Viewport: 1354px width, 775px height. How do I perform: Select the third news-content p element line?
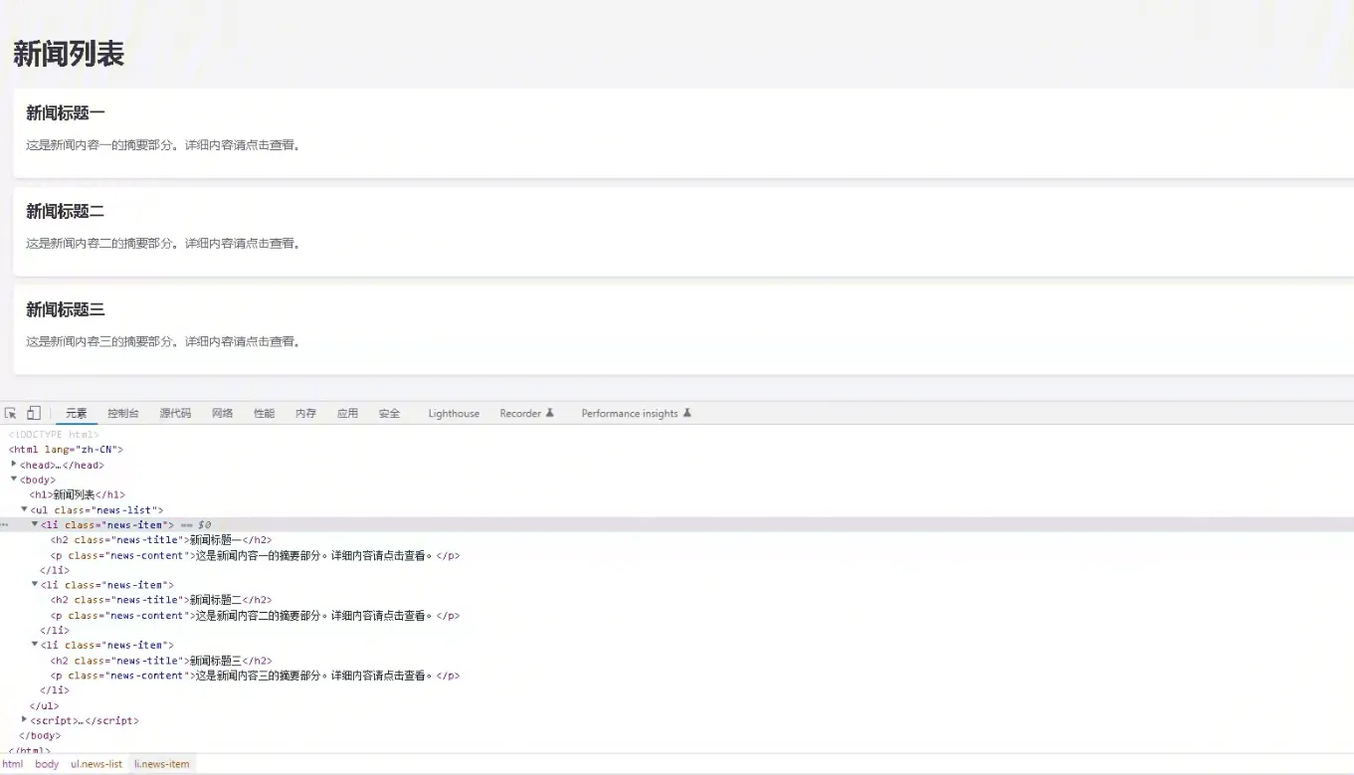[255, 676]
